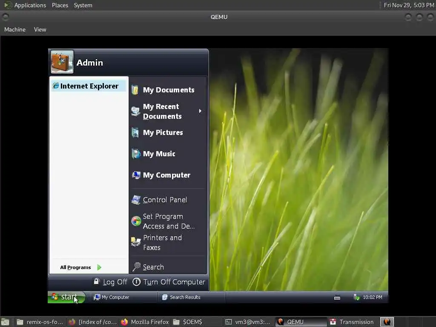Screen dimensions: 436x327
Task: Switch to the $OEM$ folder window
Action: point(197,322)
